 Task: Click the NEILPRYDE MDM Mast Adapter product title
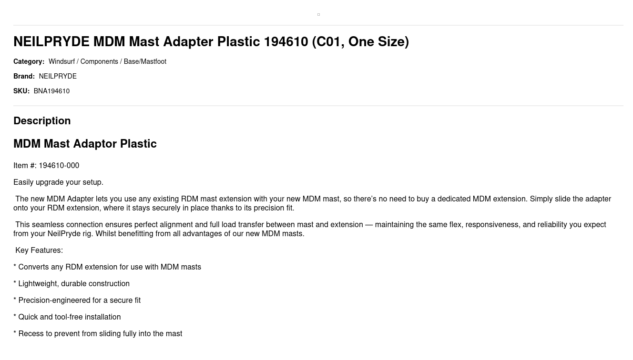[211, 42]
